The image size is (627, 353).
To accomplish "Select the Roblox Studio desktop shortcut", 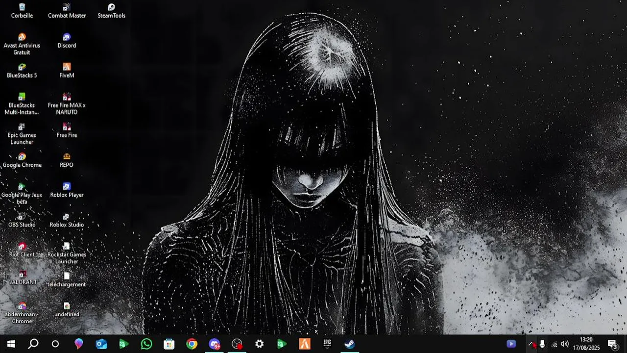I will [x=67, y=220].
